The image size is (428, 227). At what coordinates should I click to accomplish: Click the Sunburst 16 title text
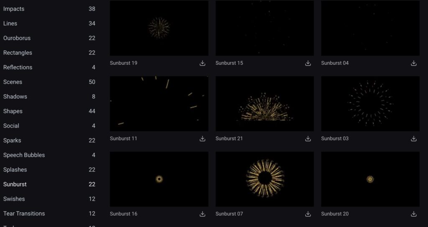coord(124,214)
